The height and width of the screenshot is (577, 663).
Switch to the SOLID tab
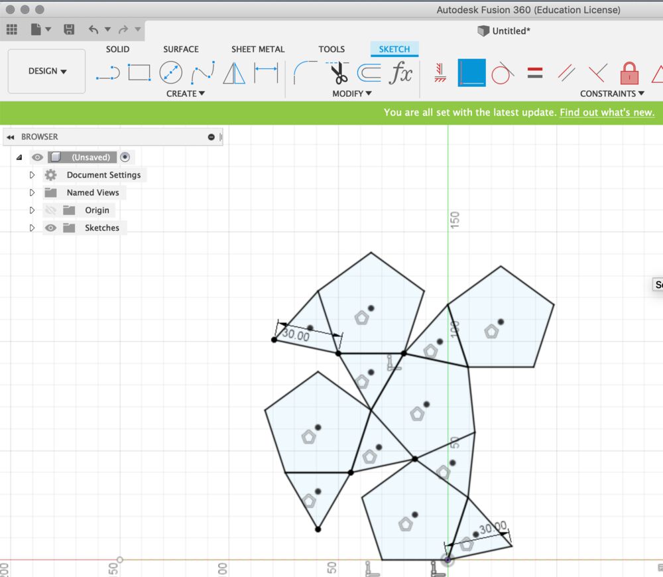click(117, 49)
